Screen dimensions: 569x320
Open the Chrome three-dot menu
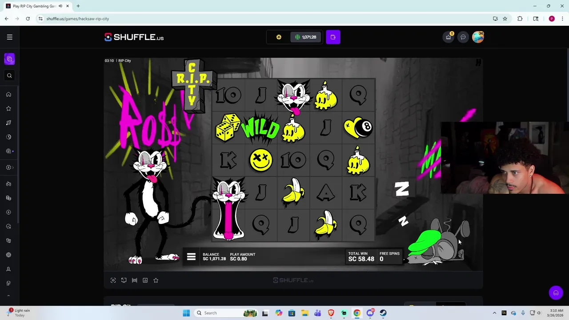click(x=562, y=19)
